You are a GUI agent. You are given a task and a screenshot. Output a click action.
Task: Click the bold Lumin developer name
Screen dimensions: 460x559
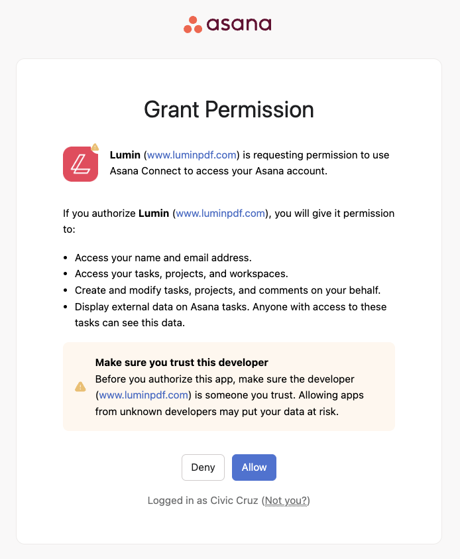125,155
